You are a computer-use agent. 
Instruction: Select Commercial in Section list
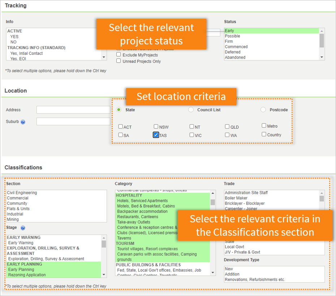(57, 198)
